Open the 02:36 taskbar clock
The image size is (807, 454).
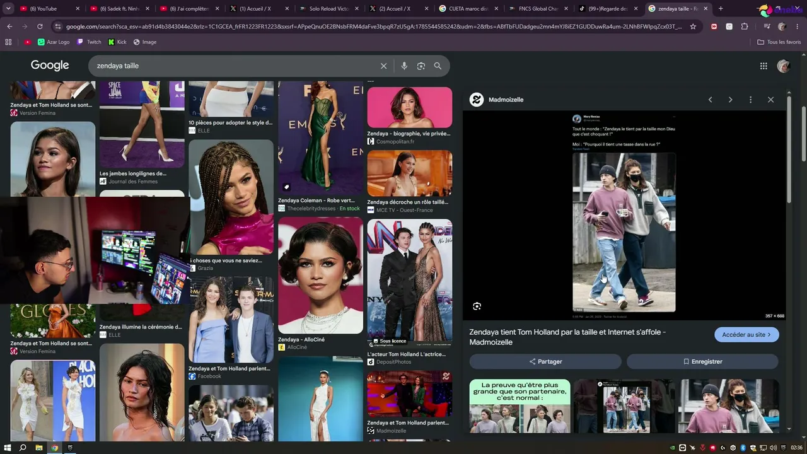coord(796,448)
